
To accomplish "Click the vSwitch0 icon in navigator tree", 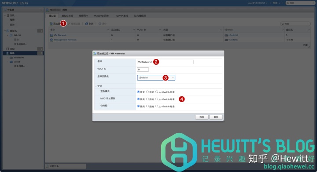I will pyautogui.click(x=11, y=58).
